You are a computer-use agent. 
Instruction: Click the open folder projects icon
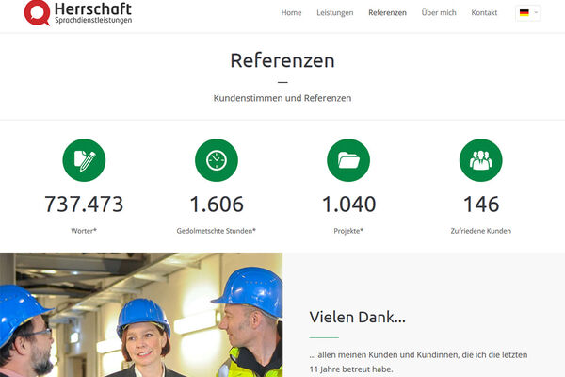click(348, 160)
